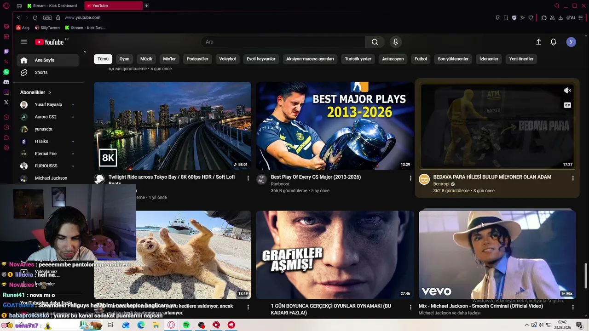589x331 pixels.
Task: Toggle the Opera VPN badge
Action: point(47,17)
